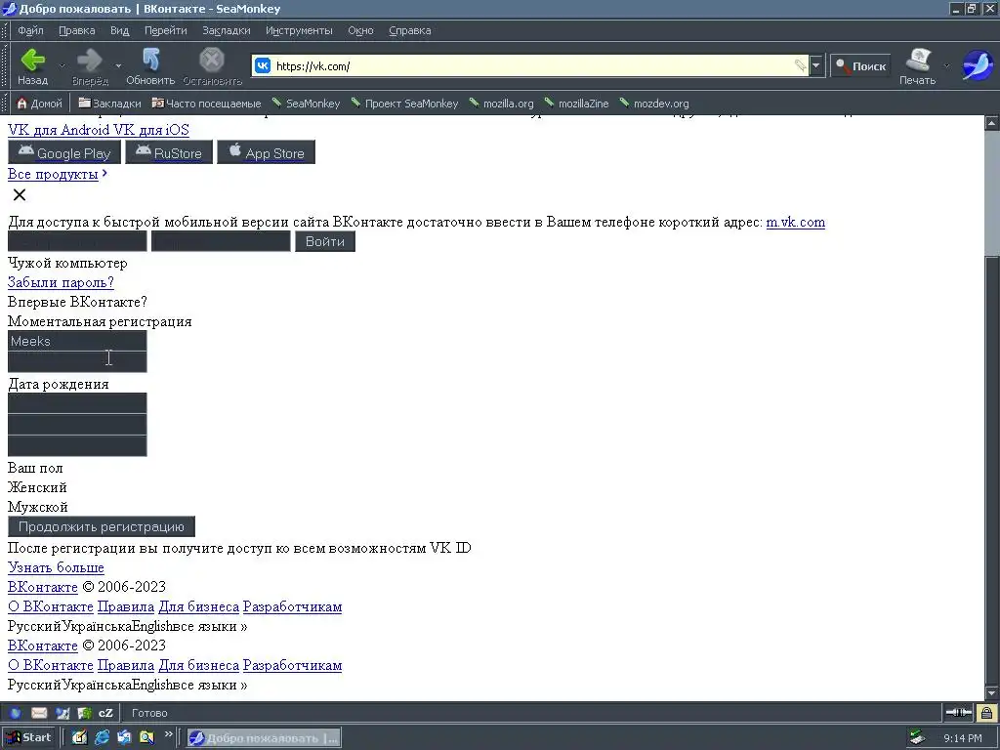Click the m.vk.com link

coord(795,222)
